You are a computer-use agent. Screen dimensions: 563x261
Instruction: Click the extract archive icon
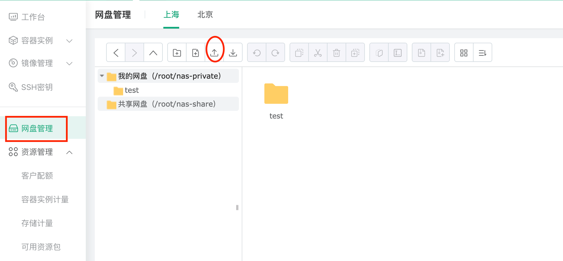click(421, 53)
